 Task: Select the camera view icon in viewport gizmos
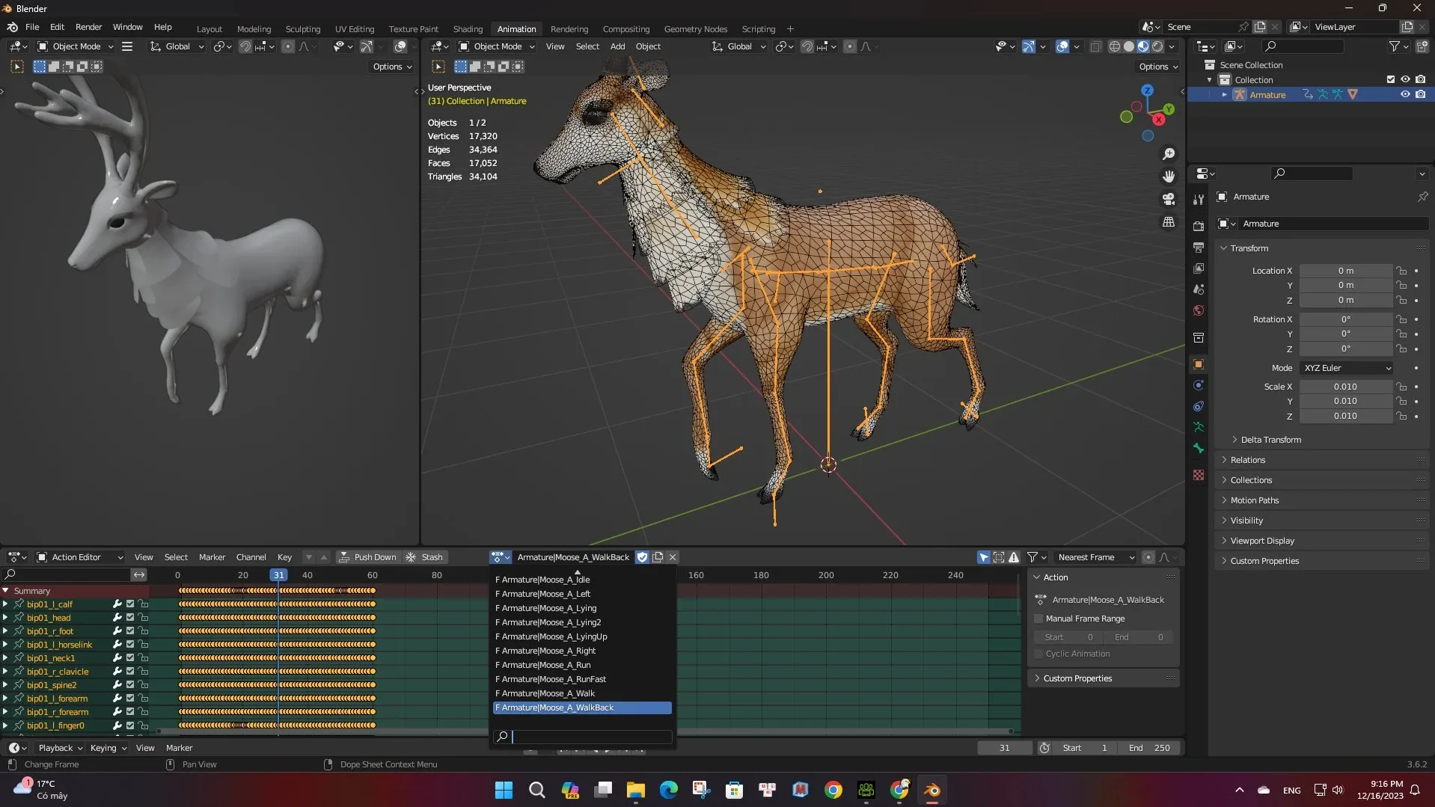click(x=1169, y=199)
